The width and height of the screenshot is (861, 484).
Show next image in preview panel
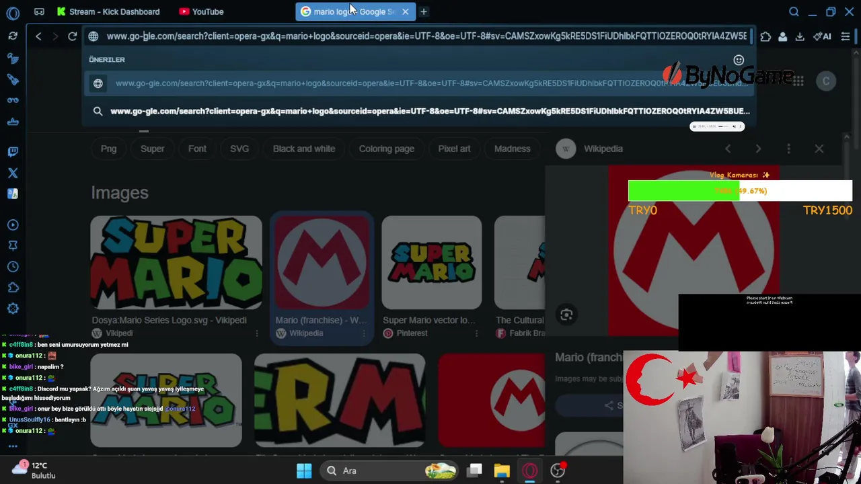tap(758, 149)
